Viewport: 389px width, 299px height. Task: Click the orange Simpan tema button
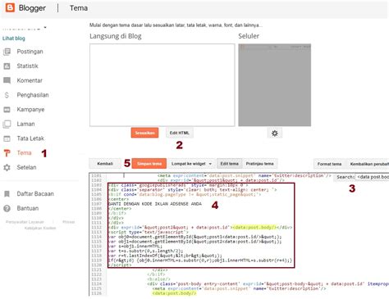click(x=149, y=164)
